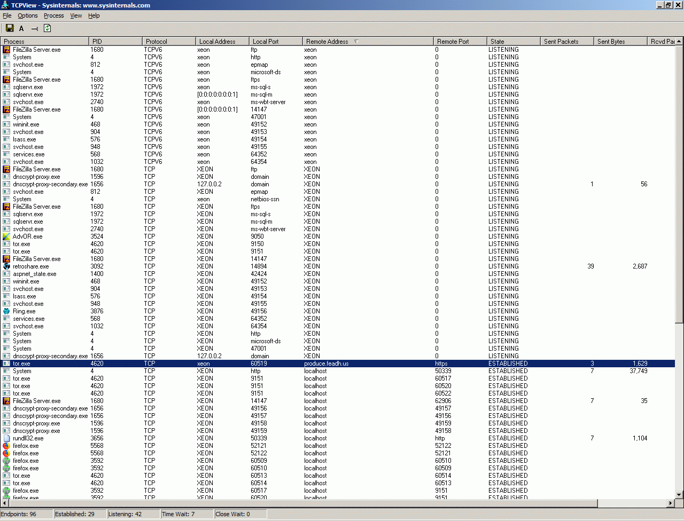Image resolution: width=684 pixels, height=521 pixels.
Task: Click the 2,687 sent bytes value
Action: [640, 266]
